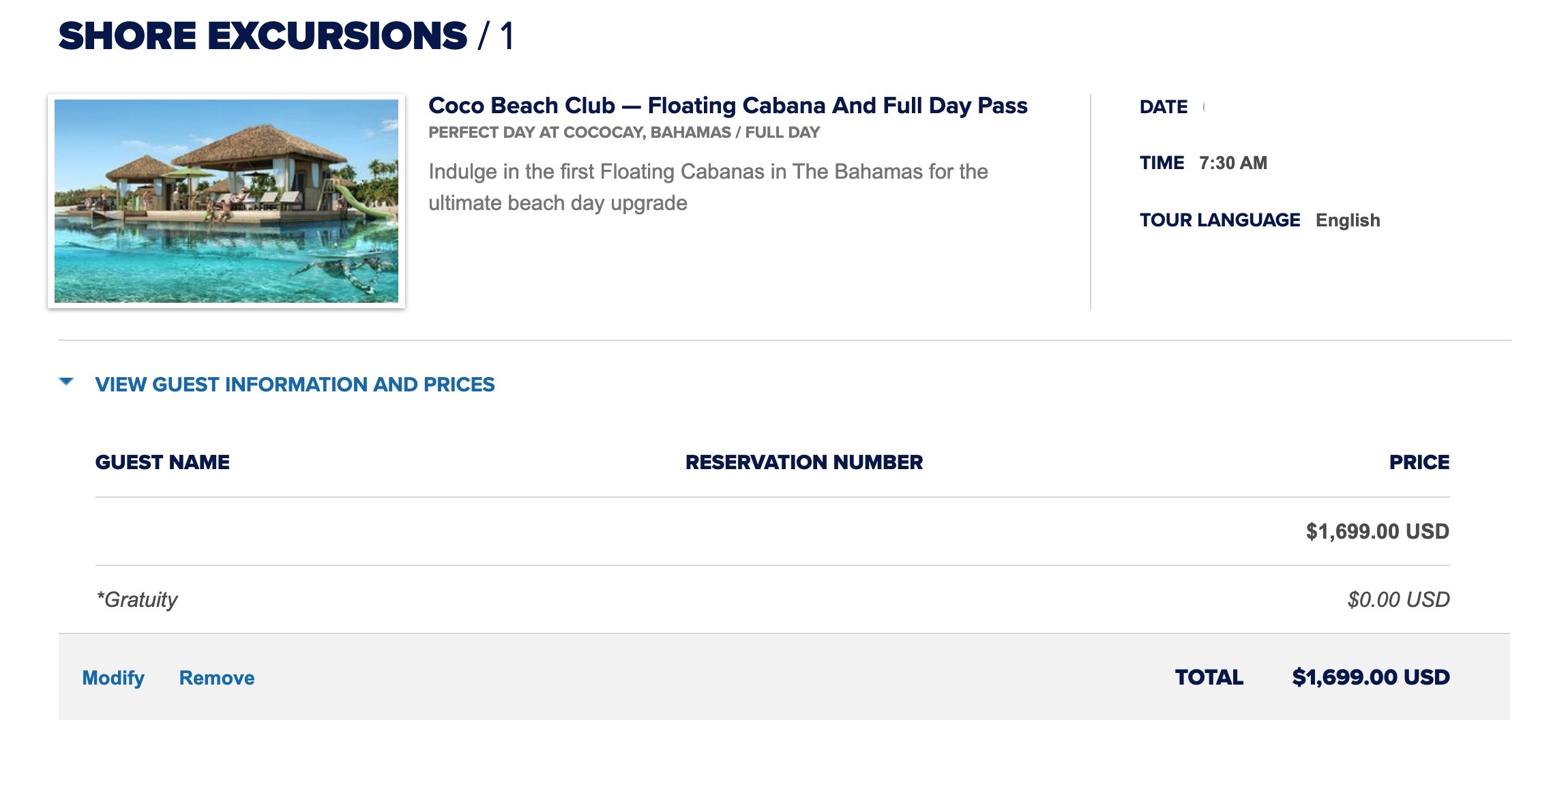Click the Remove link
This screenshot has height=791, width=1566.
217,678
